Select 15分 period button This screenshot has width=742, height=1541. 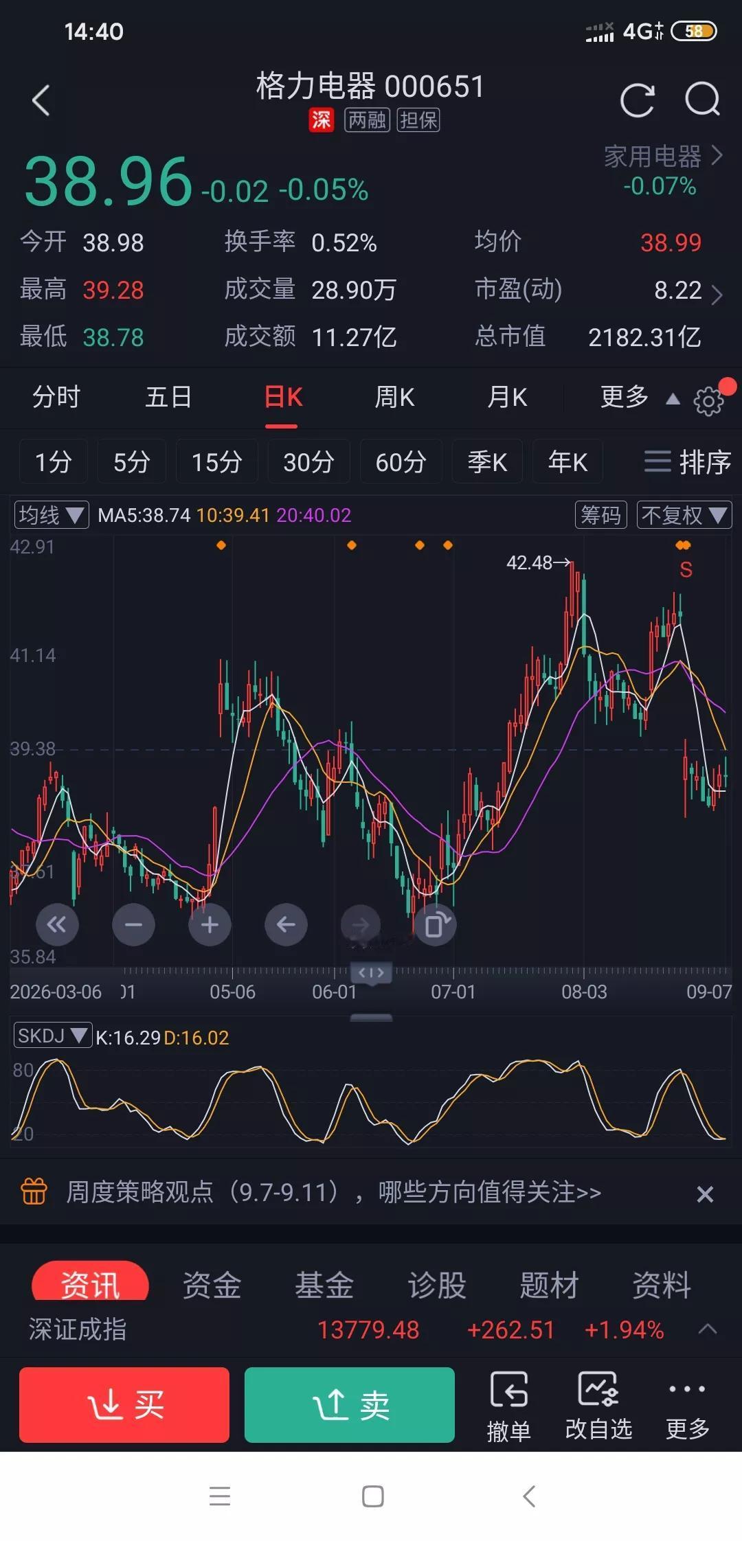click(216, 461)
